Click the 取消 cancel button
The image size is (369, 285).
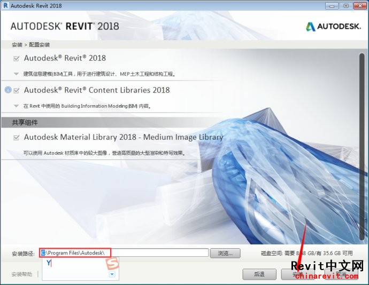point(341,274)
